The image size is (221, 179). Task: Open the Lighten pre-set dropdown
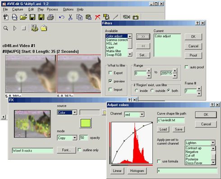[x=213, y=143]
